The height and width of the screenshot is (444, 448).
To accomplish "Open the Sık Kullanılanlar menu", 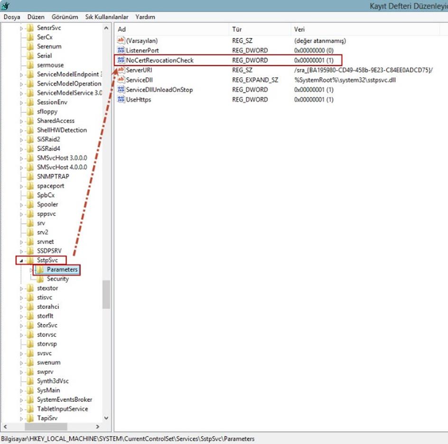I will [107, 17].
